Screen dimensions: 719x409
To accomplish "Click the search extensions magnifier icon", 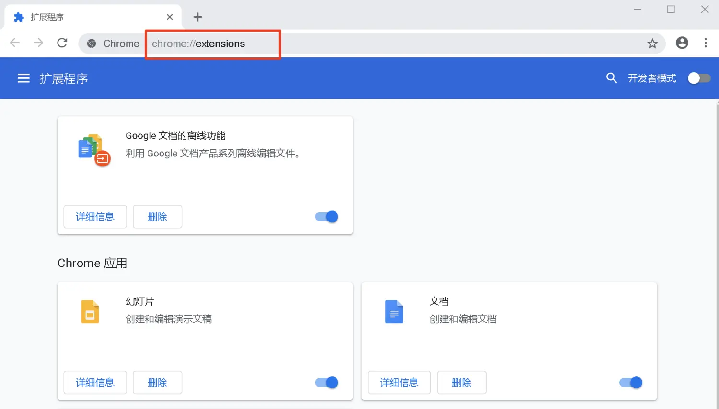I will (611, 78).
